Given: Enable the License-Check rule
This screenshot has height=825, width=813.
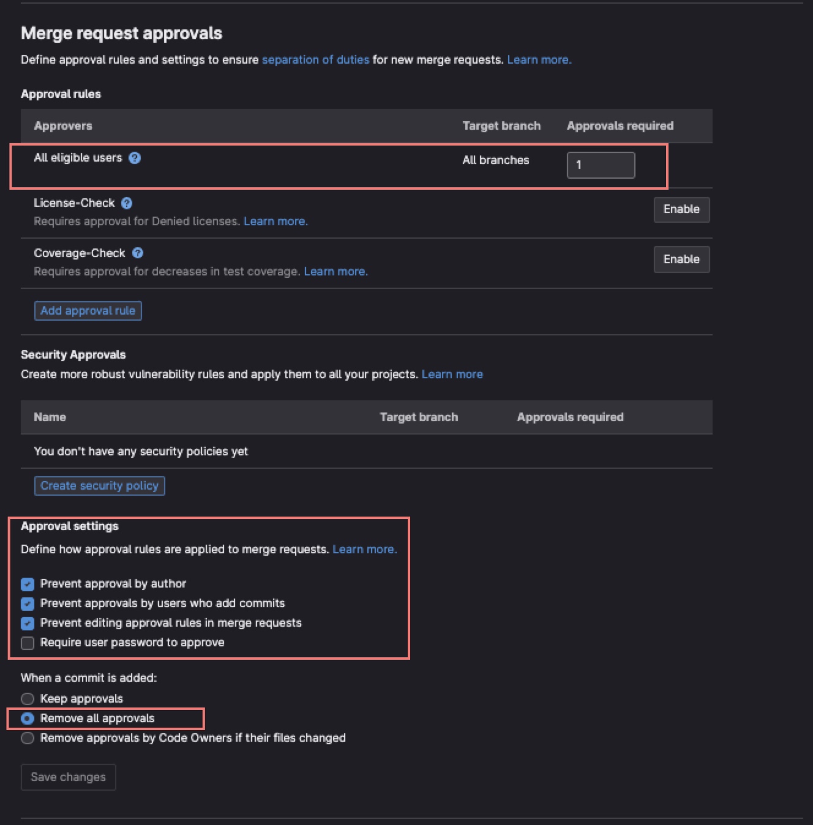Looking at the screenshot, I should tap(681, 209).
